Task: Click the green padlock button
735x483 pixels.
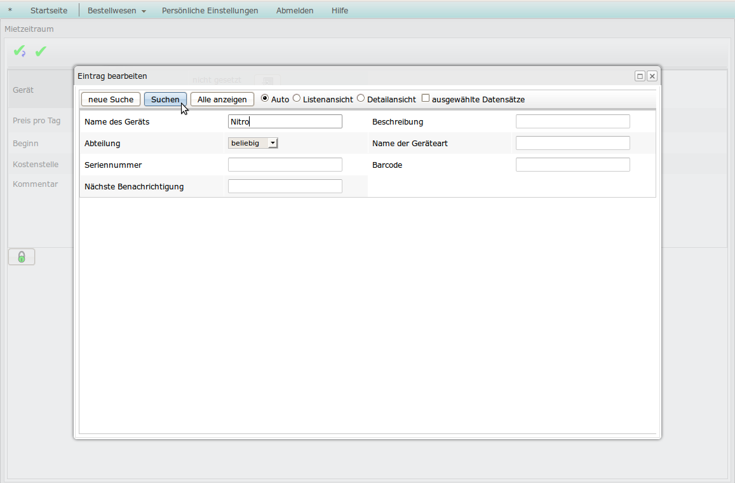Action: point(22,257)
